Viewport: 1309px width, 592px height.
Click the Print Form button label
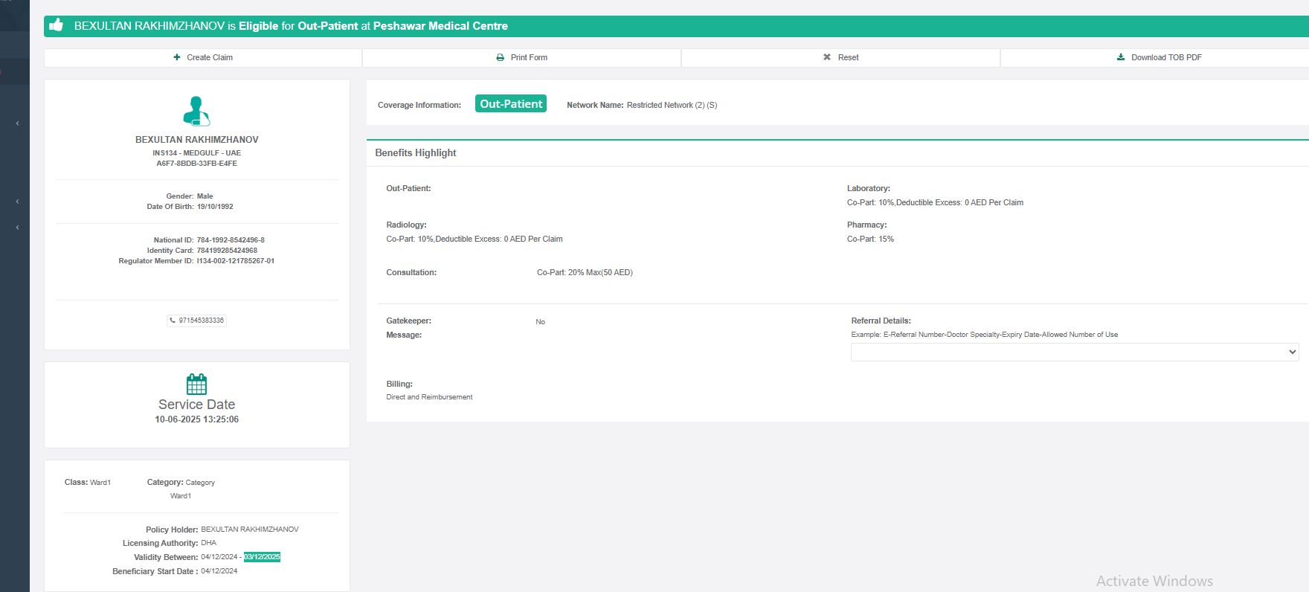[529, 57]
